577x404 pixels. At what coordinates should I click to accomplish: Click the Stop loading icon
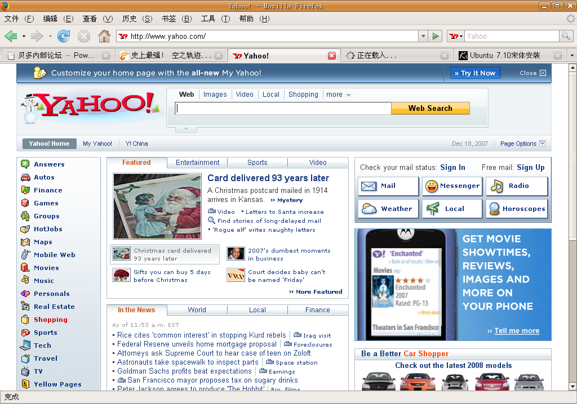pyautogui.click(x=84, y=36)
